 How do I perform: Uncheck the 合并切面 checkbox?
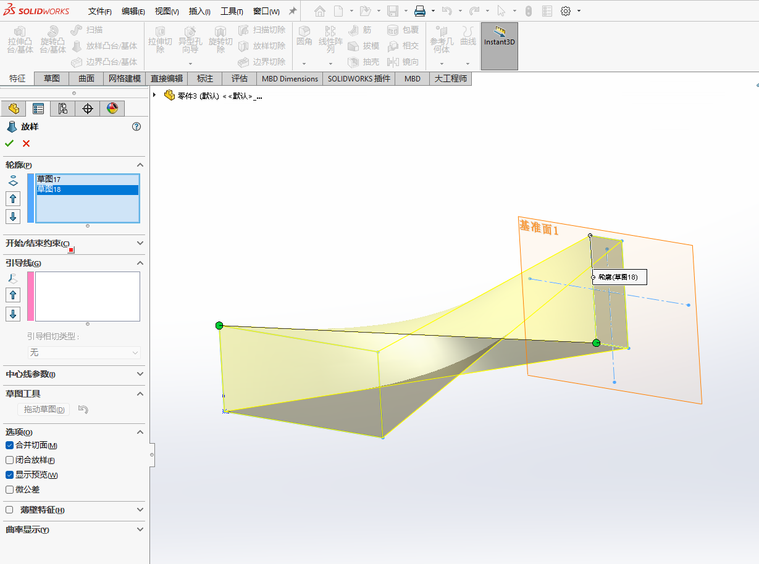click(x=9, y=446)
